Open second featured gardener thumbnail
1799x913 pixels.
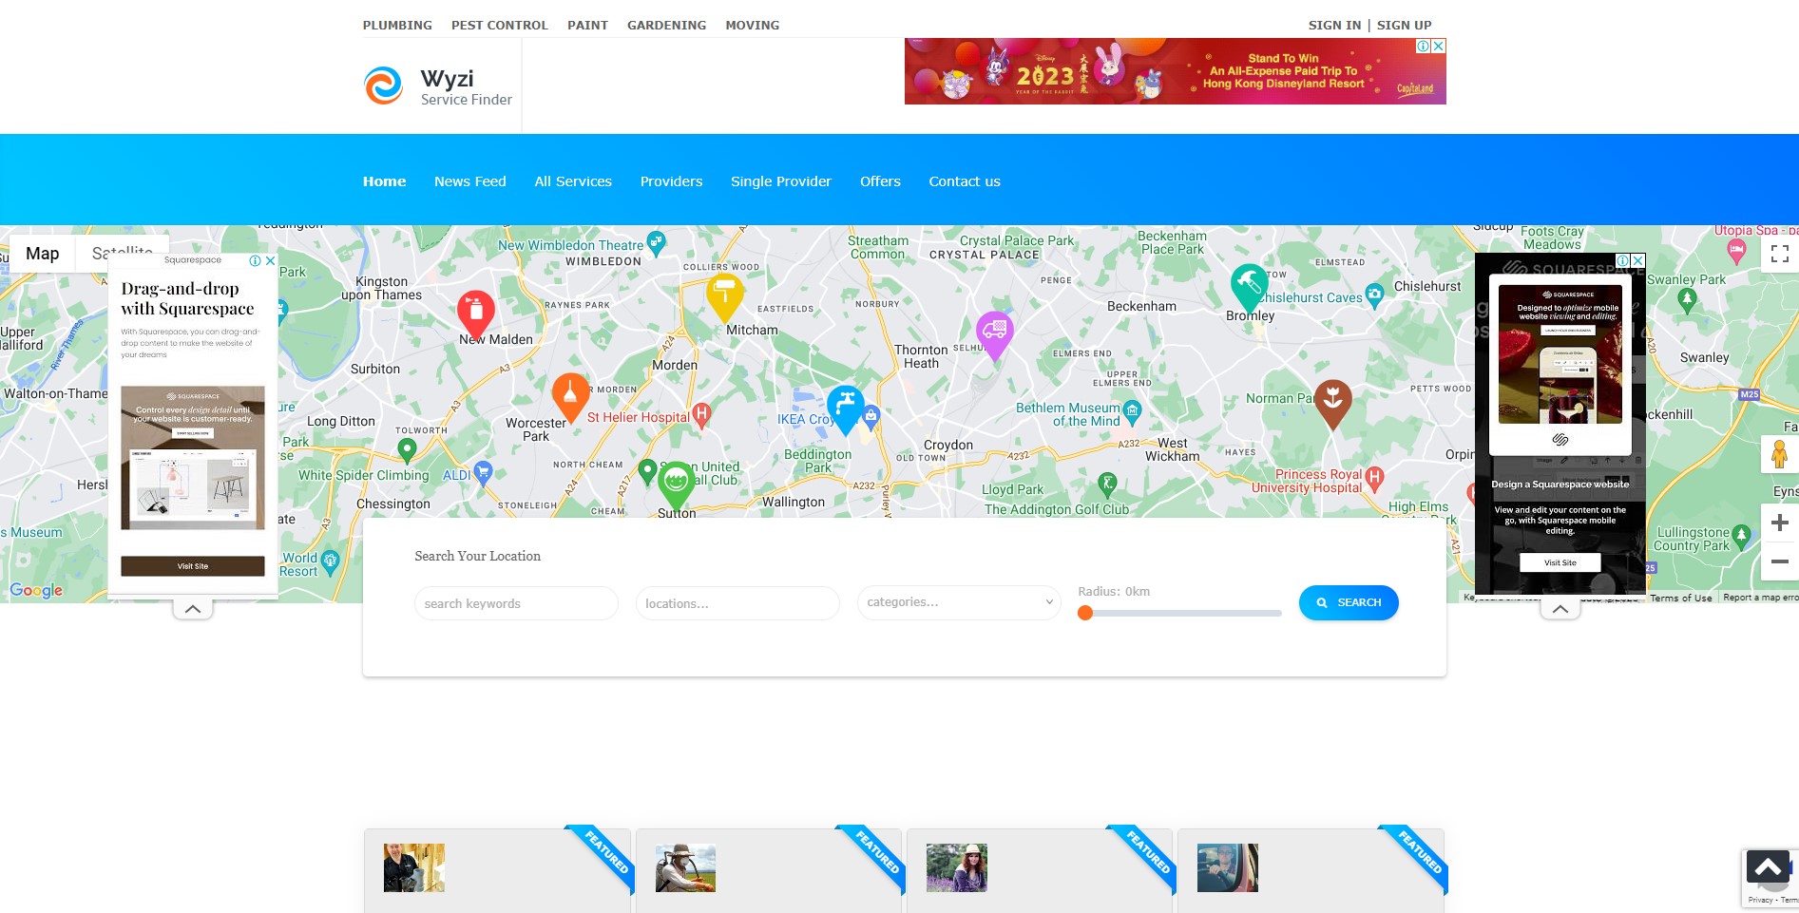(685, 867)
